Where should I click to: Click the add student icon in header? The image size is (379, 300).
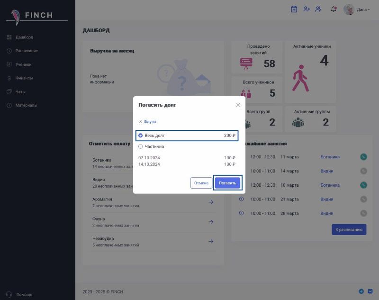click(307, 9)
